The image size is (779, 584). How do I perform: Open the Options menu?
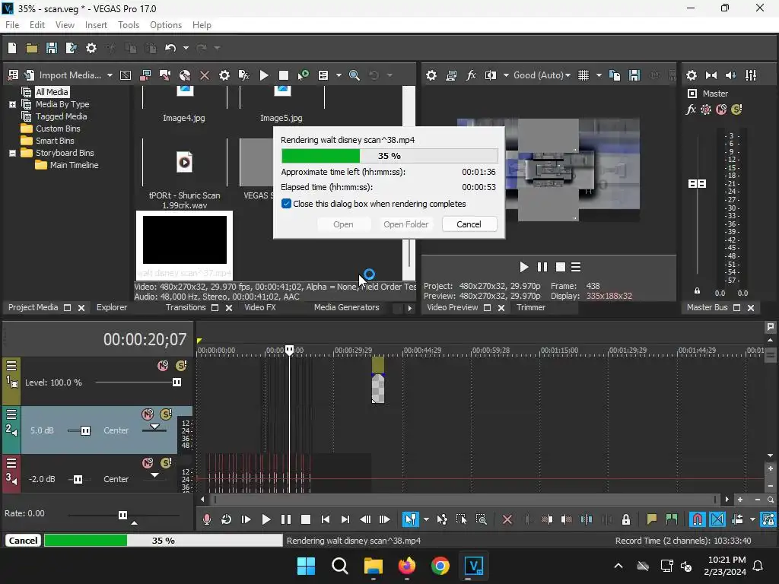166,25
